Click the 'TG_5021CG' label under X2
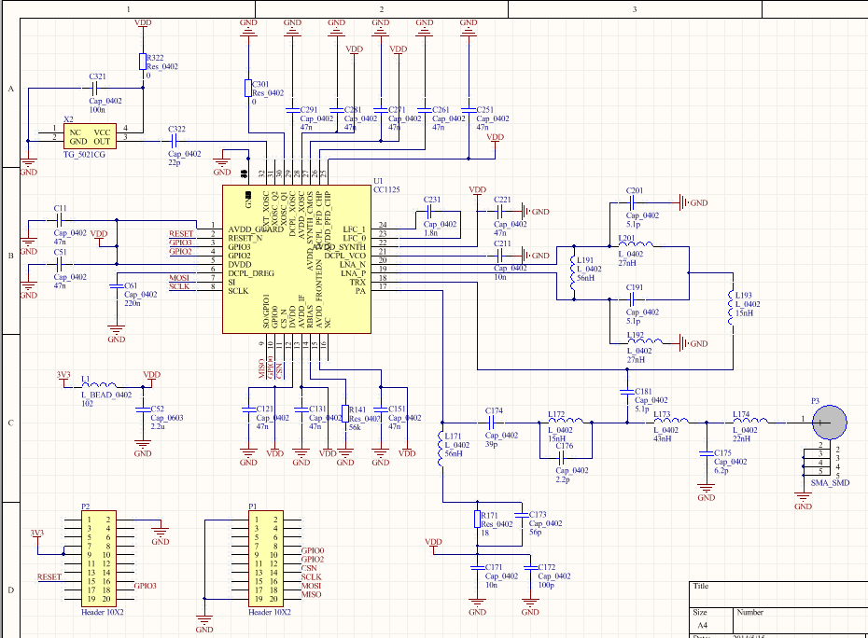The height and width of the screenshot is (638, 868). pos(84,155)
